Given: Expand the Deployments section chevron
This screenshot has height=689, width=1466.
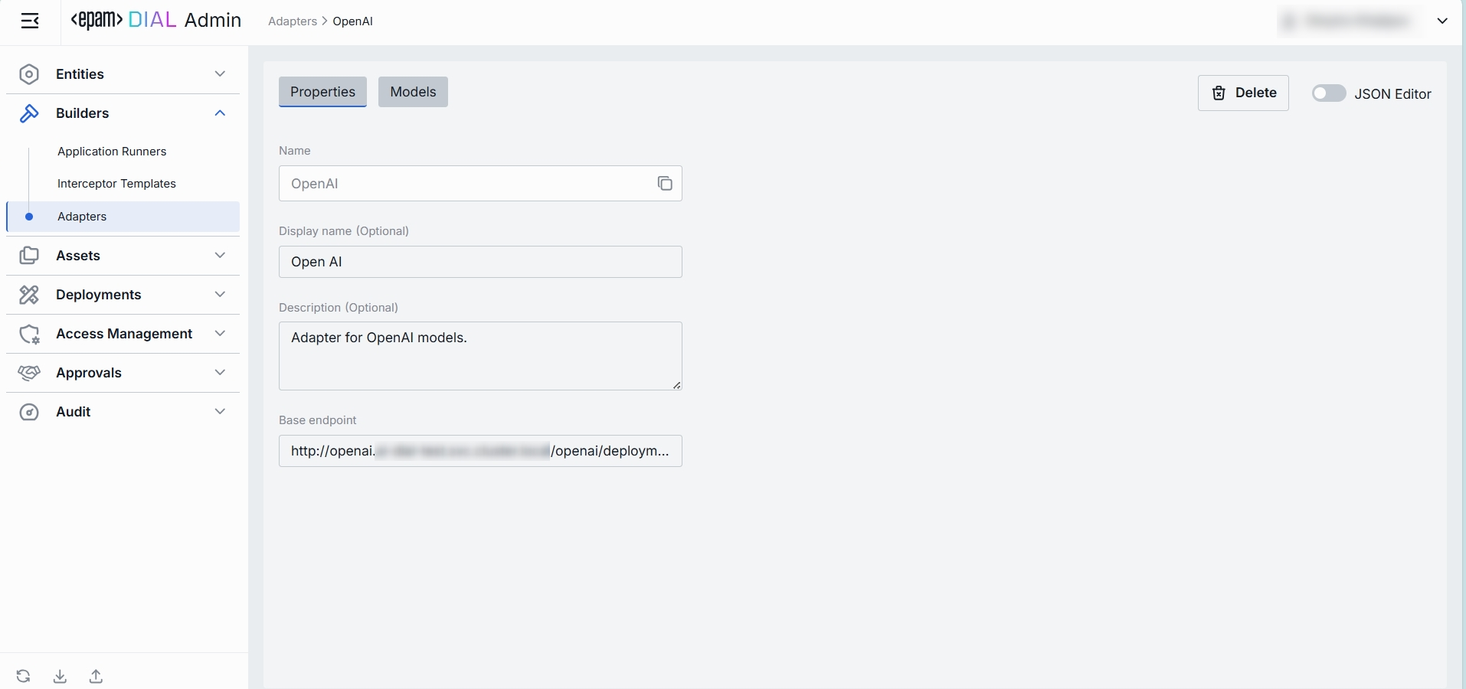Looking at the screenshot, I should [x=220, y=295].
